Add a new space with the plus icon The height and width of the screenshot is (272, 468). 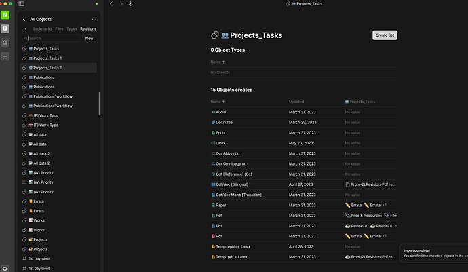tap(5, 56)
